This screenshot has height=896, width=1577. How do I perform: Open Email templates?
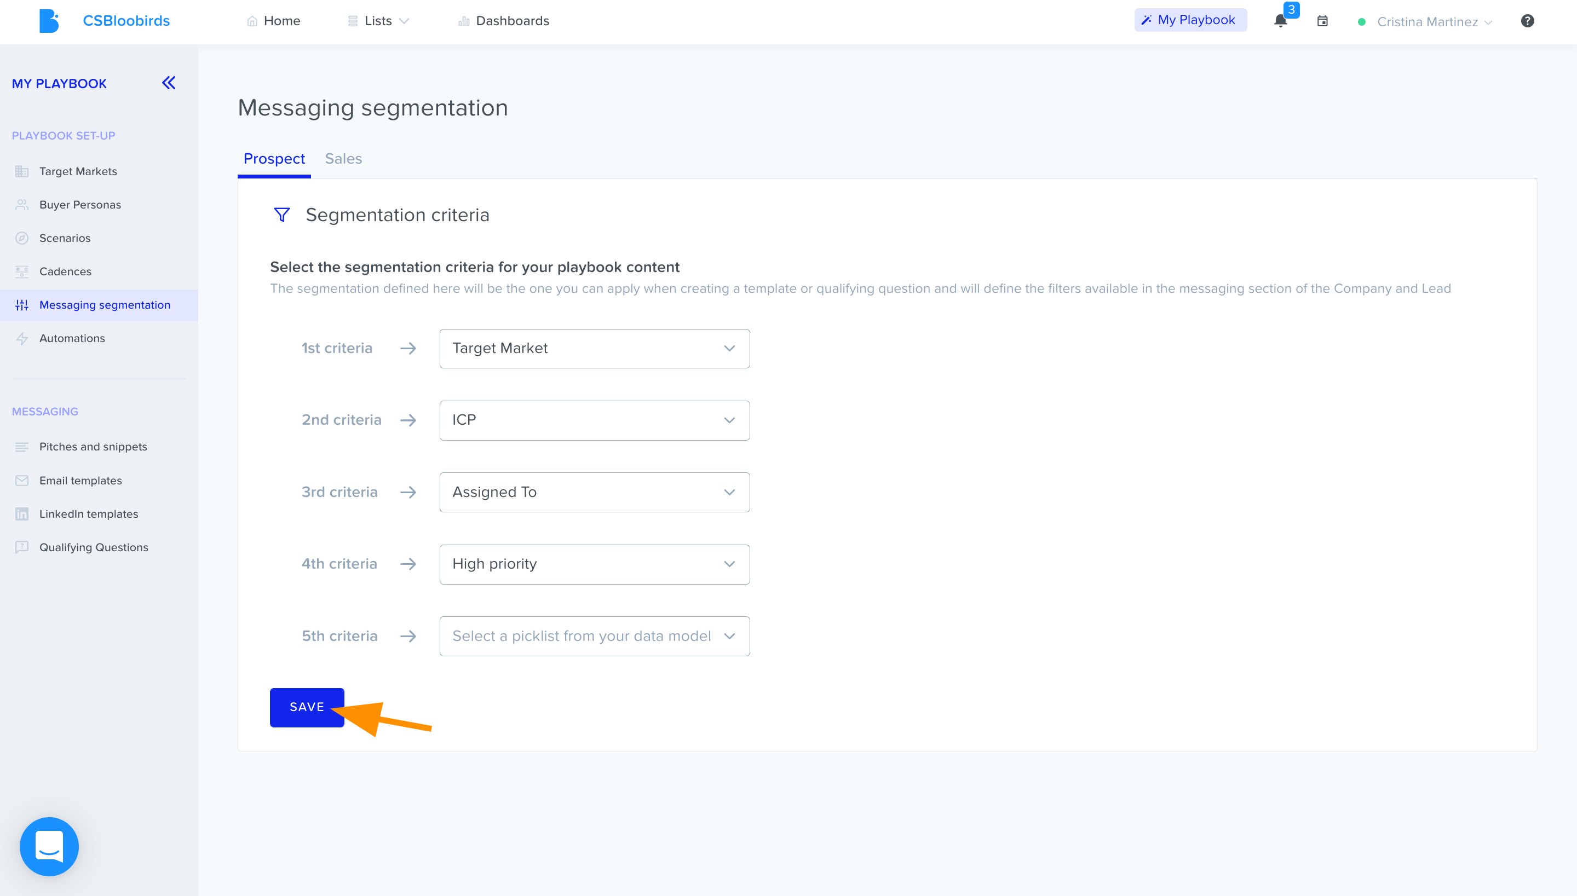tap(80, 481)
